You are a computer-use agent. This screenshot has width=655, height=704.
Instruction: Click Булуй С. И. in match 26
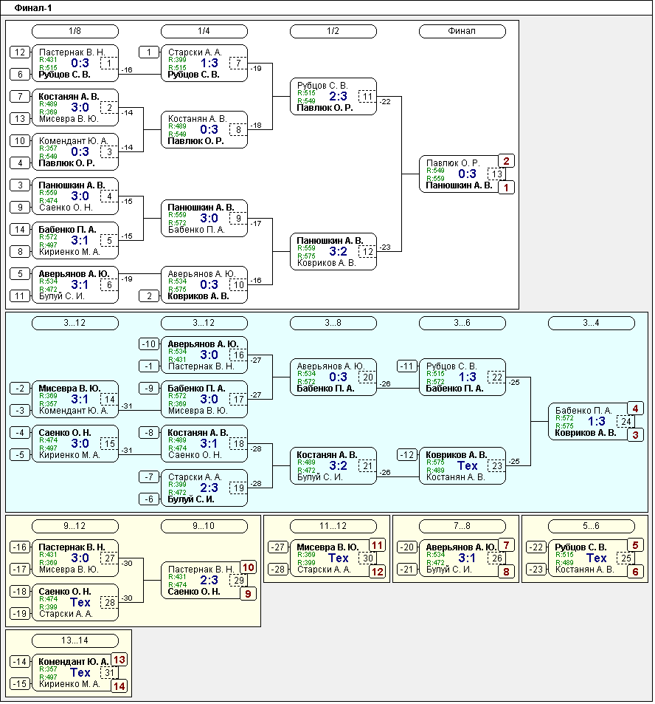click(x=448, y=570)
